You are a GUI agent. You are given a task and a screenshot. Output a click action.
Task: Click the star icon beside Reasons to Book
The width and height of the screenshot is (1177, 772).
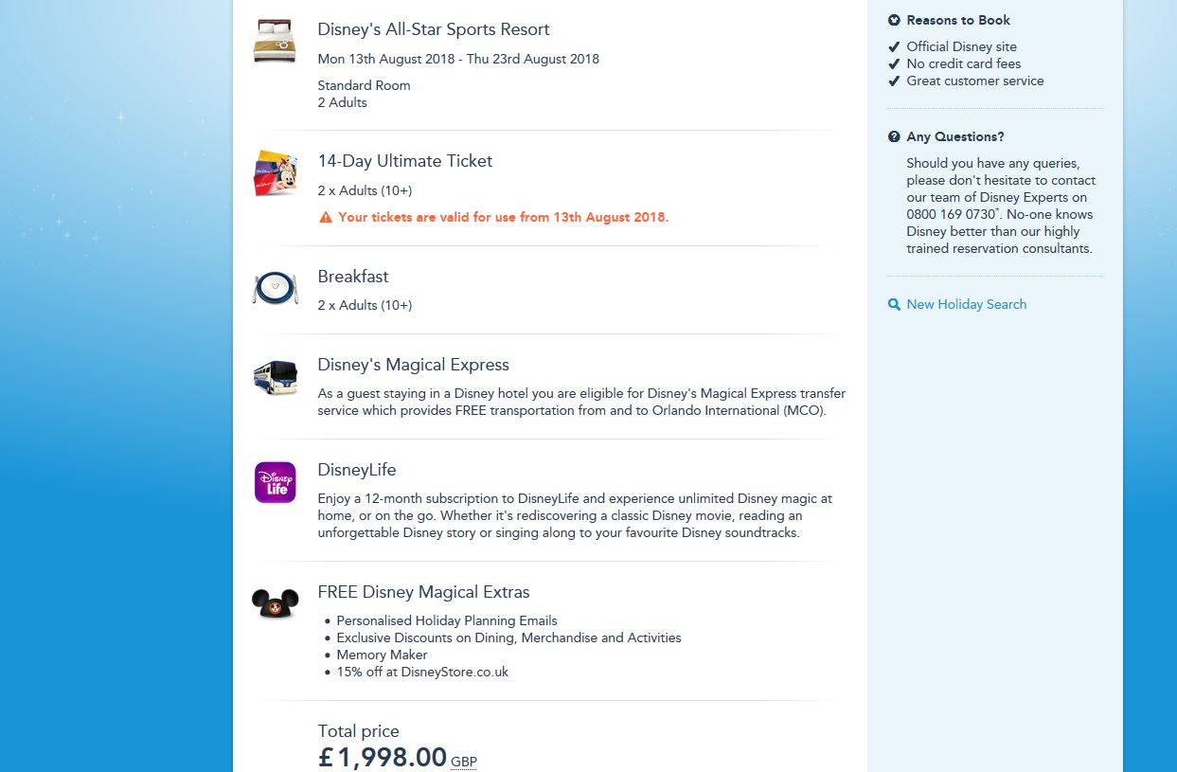pos(894,20)
